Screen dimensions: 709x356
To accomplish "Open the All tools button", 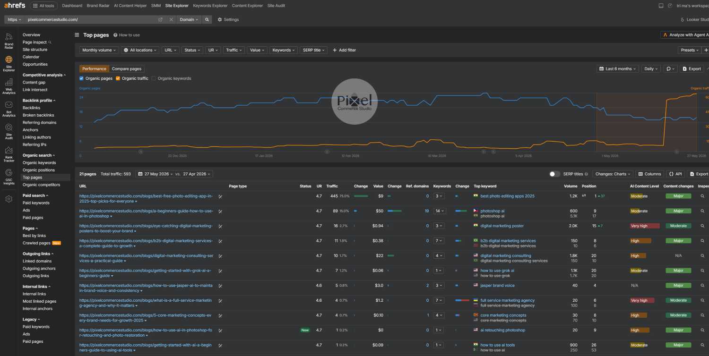I will coord(43,6).
